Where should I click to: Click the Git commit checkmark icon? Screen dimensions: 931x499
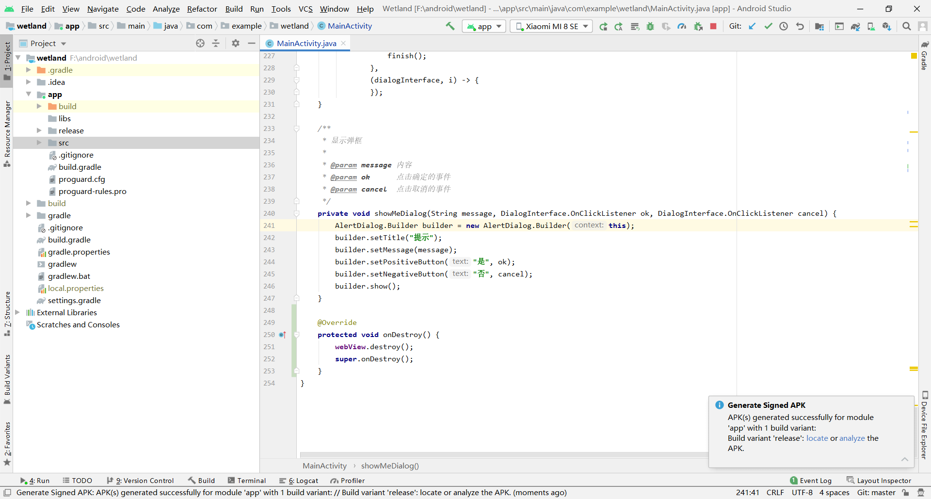(x=768, y=26)
